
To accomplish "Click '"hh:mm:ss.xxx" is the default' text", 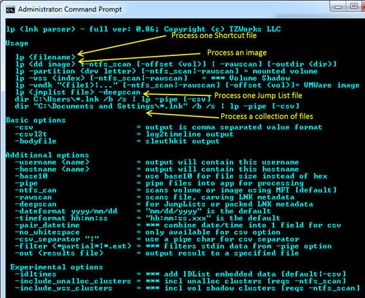I will pyautogui.click(x=213, y=218).
